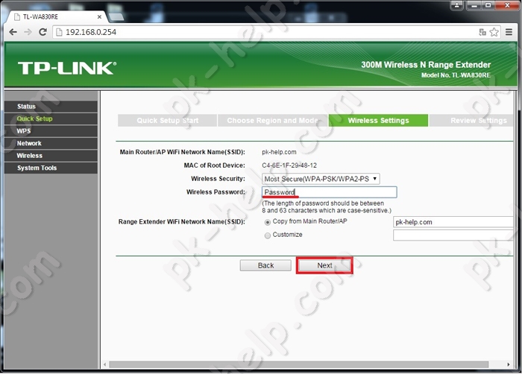
Task: Click the translate icon in address bar
Action: click(x=482, y=32)
